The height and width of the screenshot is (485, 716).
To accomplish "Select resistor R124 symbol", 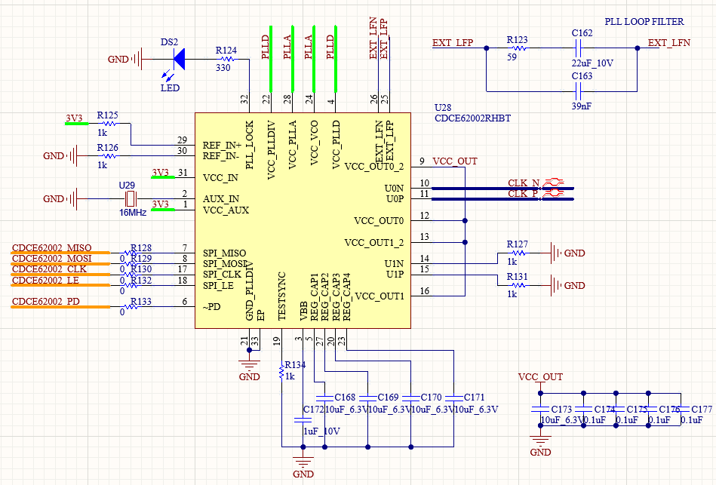I will click(x=227, y=59).
